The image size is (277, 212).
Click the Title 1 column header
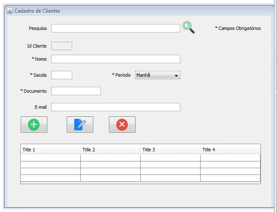[50, 150]
